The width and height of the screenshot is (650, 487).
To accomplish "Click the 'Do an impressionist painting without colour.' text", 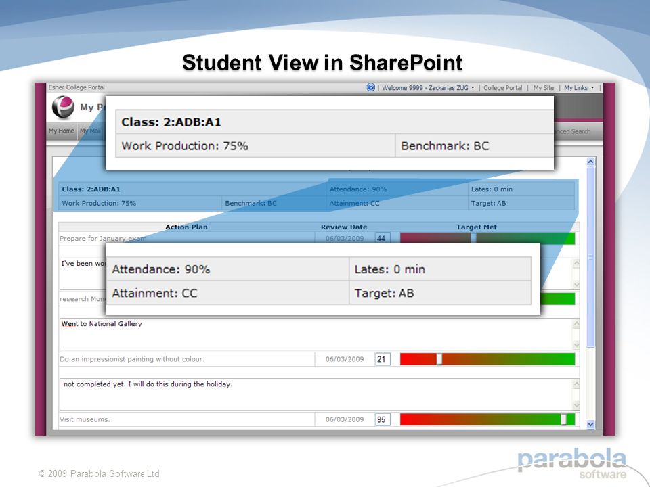I will coord(132,359).
